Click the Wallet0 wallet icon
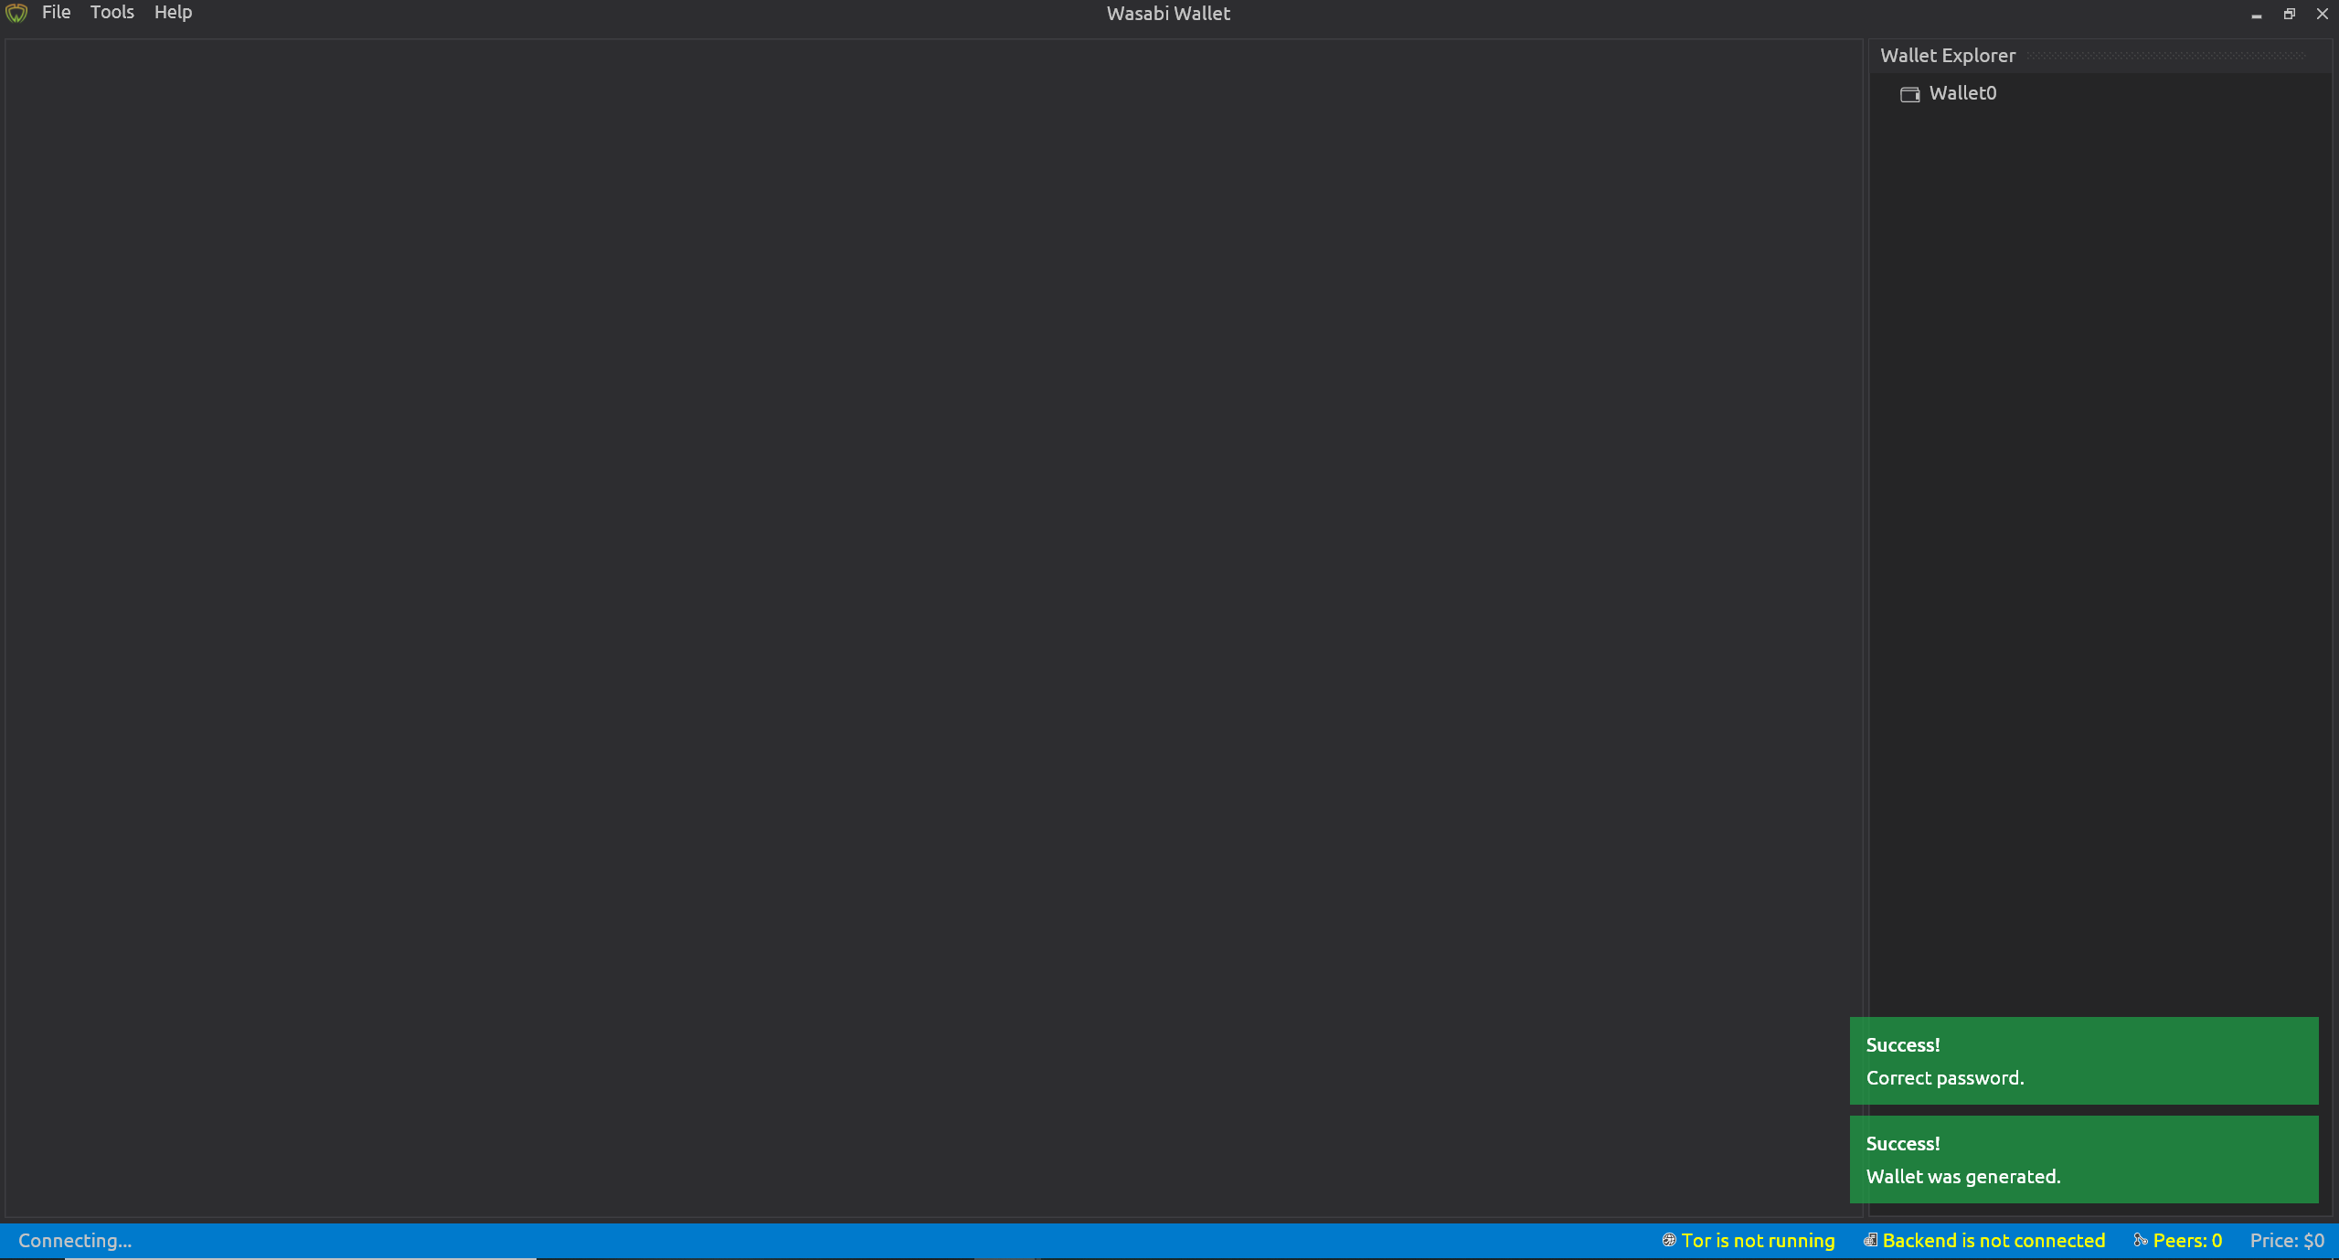2339x1260 pixels. coord(1909,94)
